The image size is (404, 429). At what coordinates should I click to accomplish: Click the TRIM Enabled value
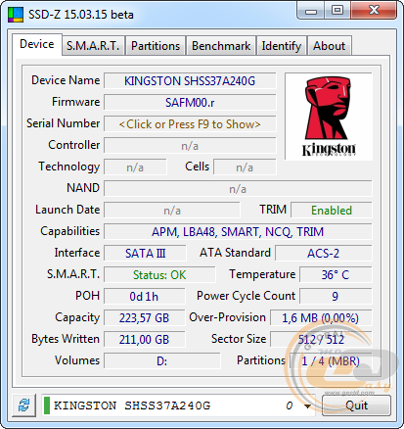(332, 211)
